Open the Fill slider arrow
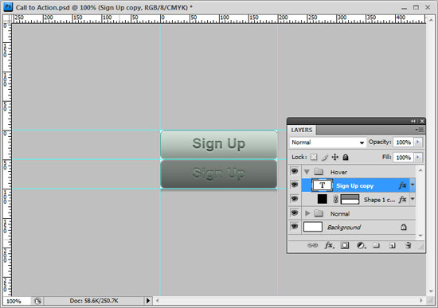 (418, 158)
